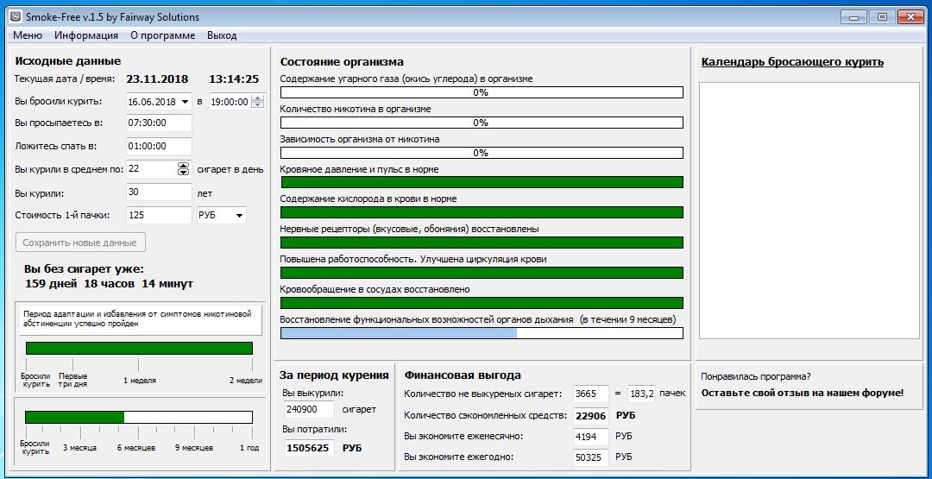Click the wake-up time field 07:30:00
The width and height of the screenshot is (932, 479).
coord(158,123)
